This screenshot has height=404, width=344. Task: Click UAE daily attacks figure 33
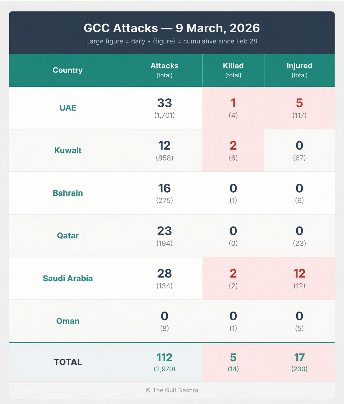click(x=164, y=103)
